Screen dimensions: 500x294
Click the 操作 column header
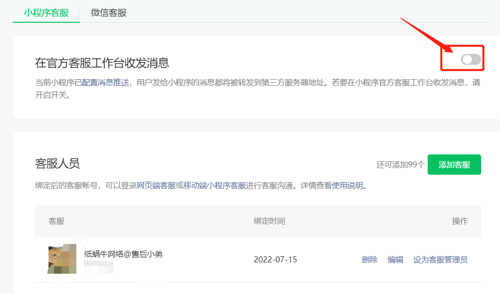[460, 221]
